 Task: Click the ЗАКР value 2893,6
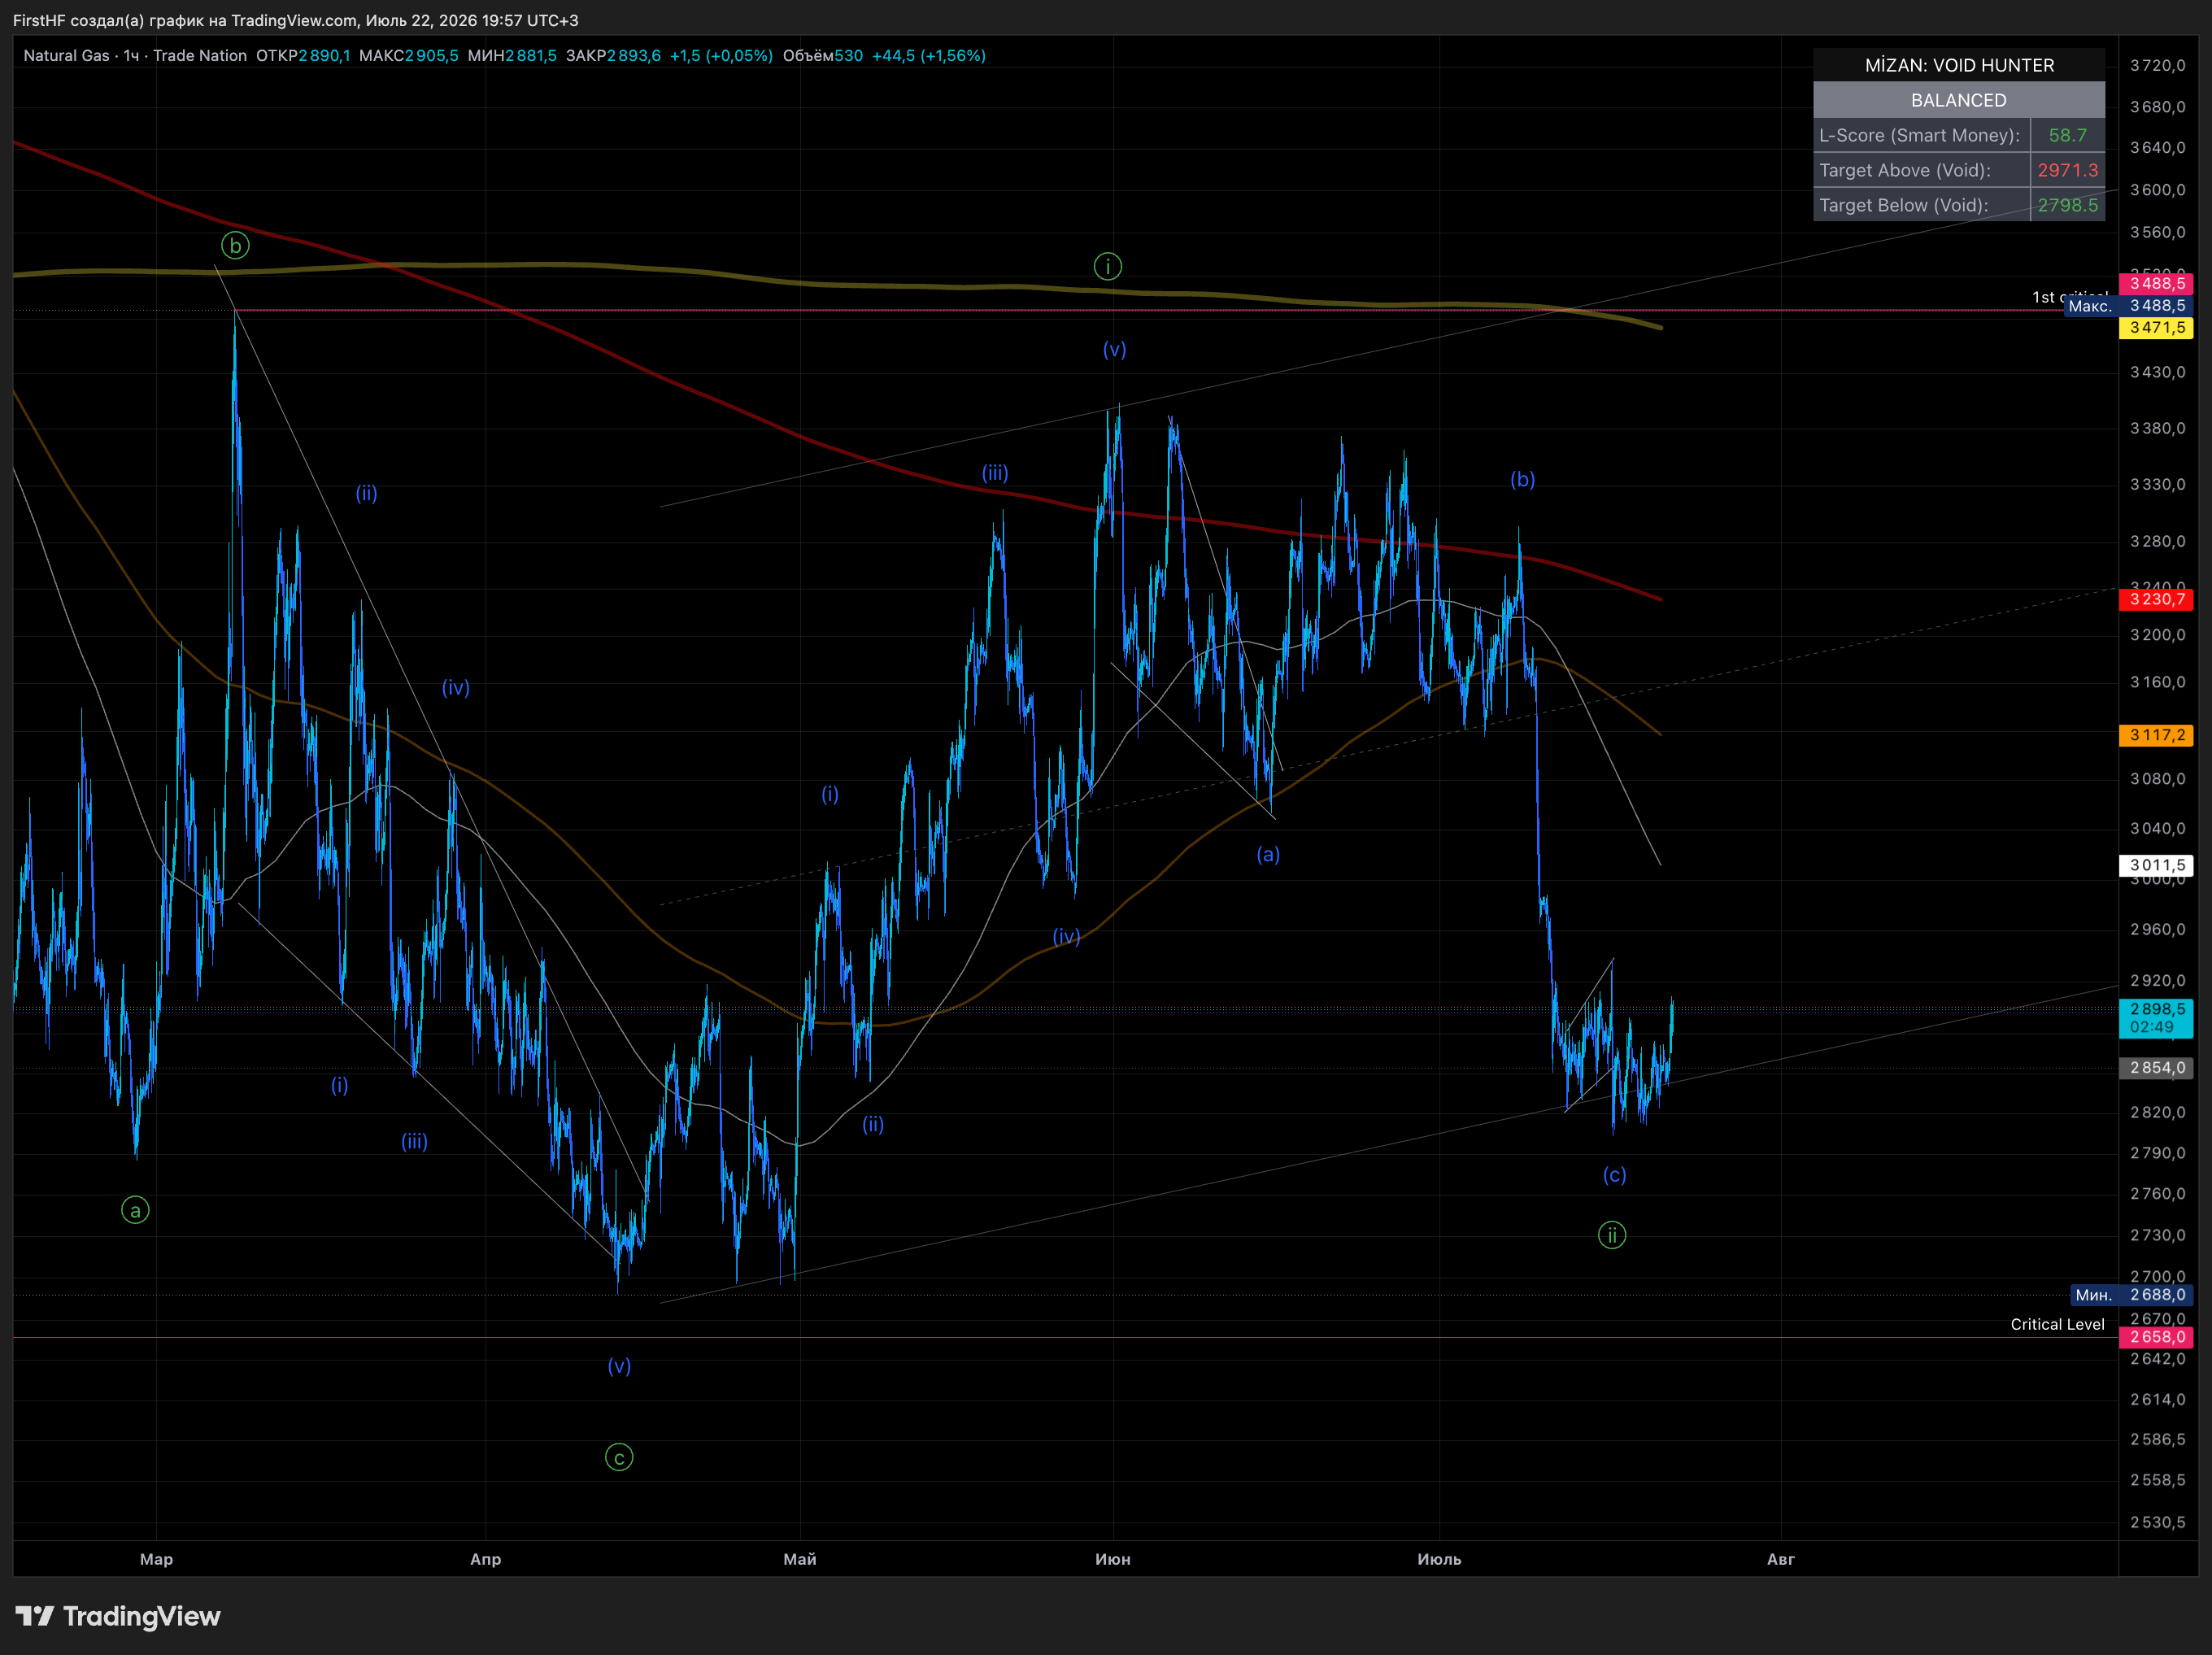633,56
